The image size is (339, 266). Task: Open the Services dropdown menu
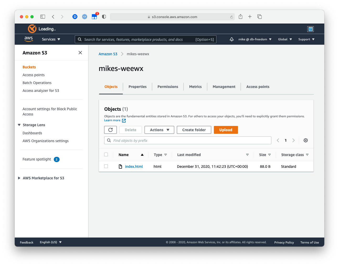coord(51,39)
